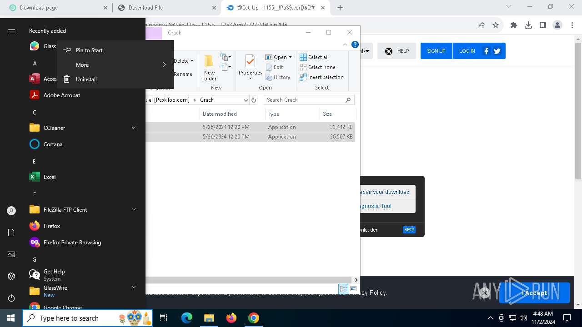
Task: Switch Explorer to details view
Action: pos(343,289)
